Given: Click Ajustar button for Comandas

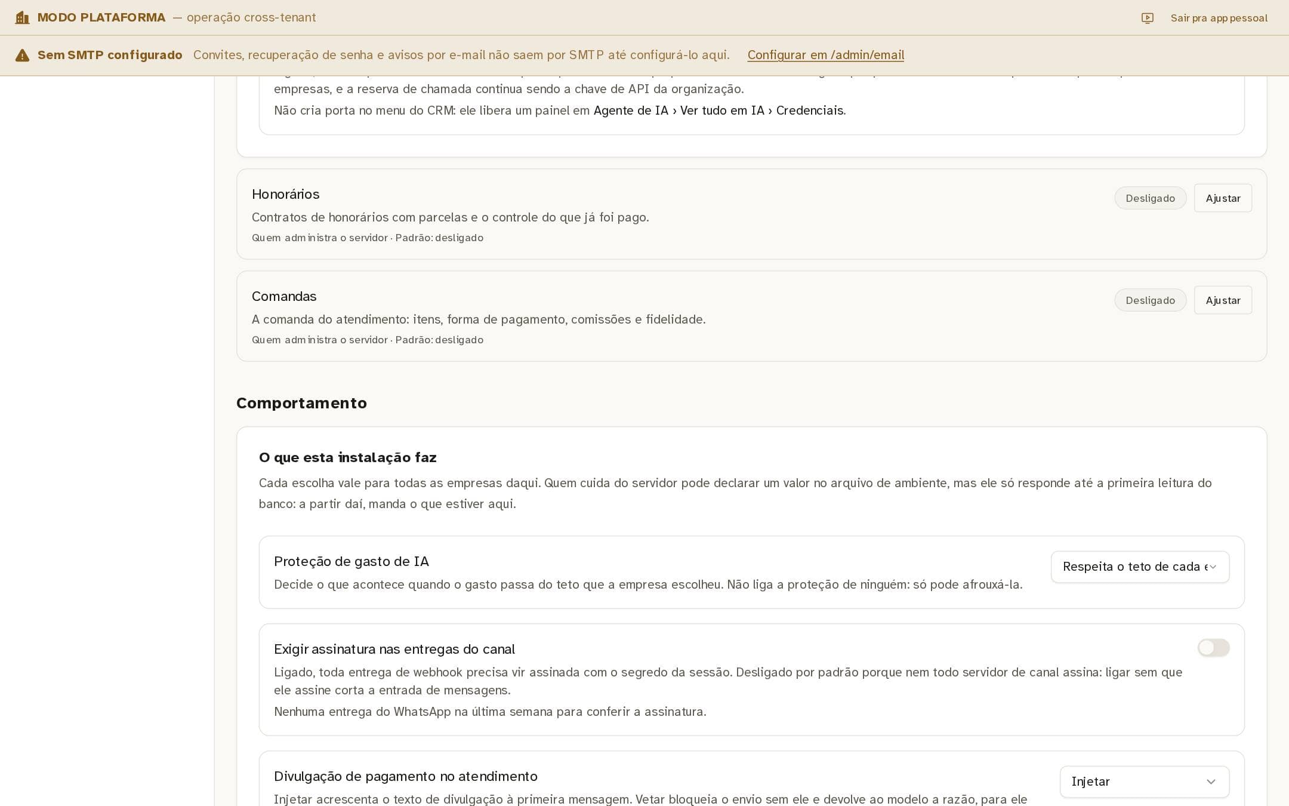Looking at the screenshot, I should [1223, 300].
